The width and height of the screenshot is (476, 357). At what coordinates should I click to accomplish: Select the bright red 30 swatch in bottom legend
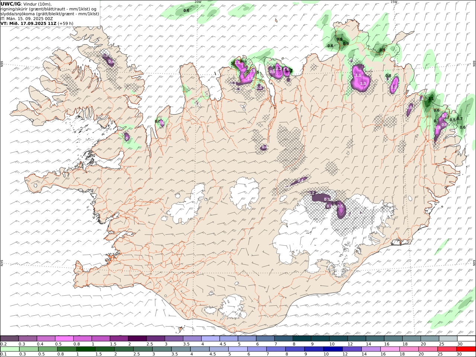466,349
